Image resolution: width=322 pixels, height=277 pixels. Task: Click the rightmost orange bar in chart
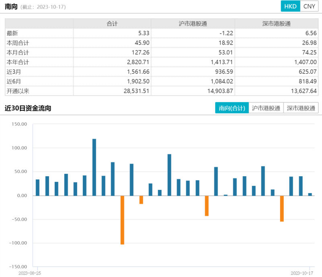tap(282, 208)
